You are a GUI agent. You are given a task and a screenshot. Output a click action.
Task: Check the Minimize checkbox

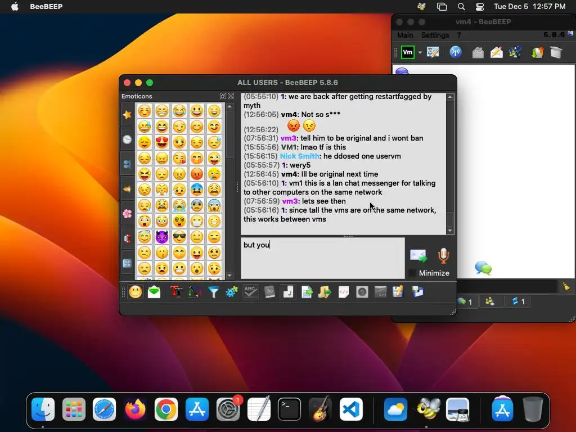[412, 273]
